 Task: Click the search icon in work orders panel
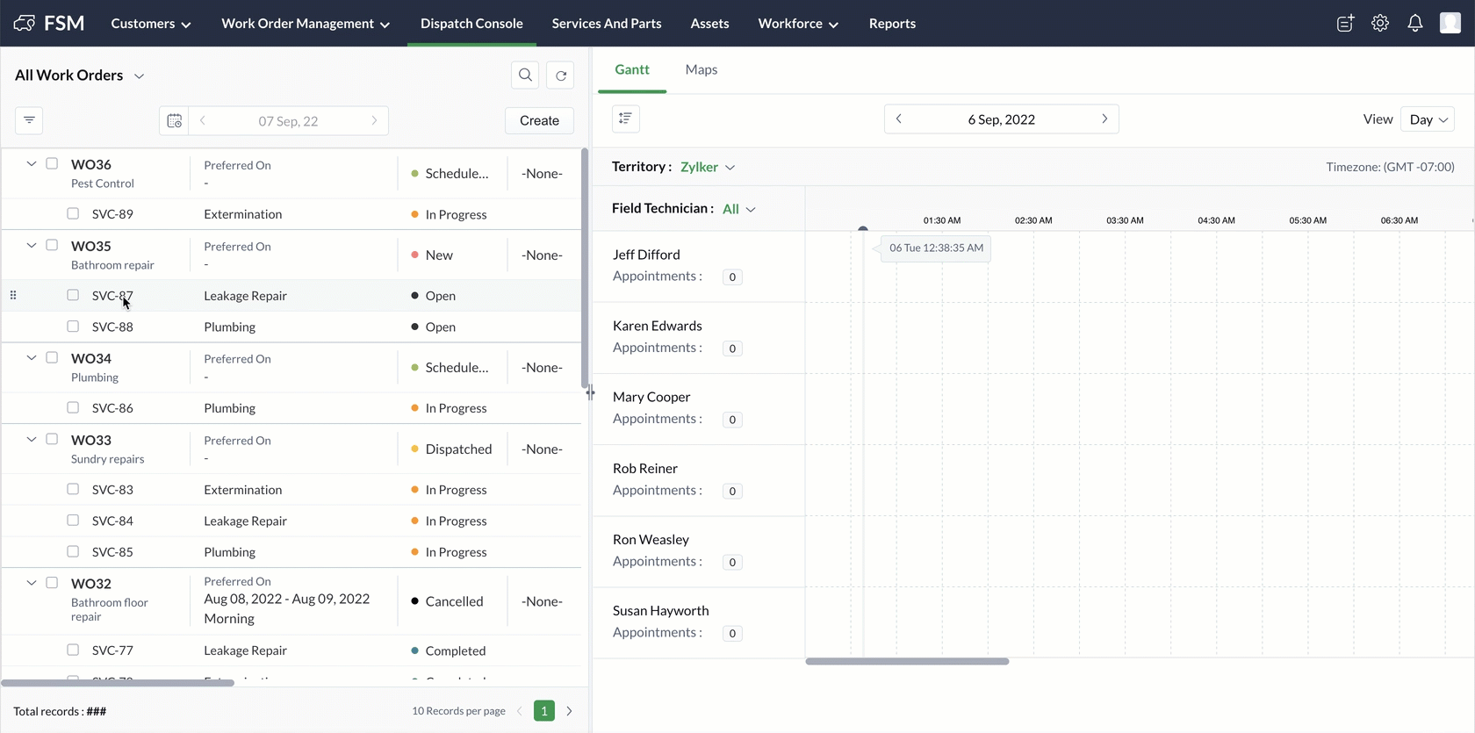tap(525, 75)
